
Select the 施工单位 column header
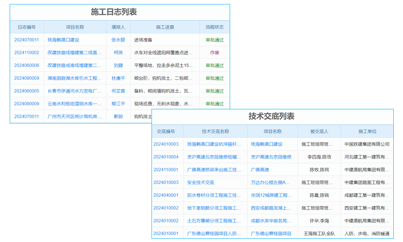(x=367, y=131)
